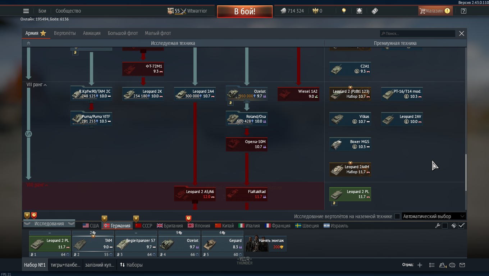Select the Begleitpanzer 57 crew slot

(x=136, y=244)
